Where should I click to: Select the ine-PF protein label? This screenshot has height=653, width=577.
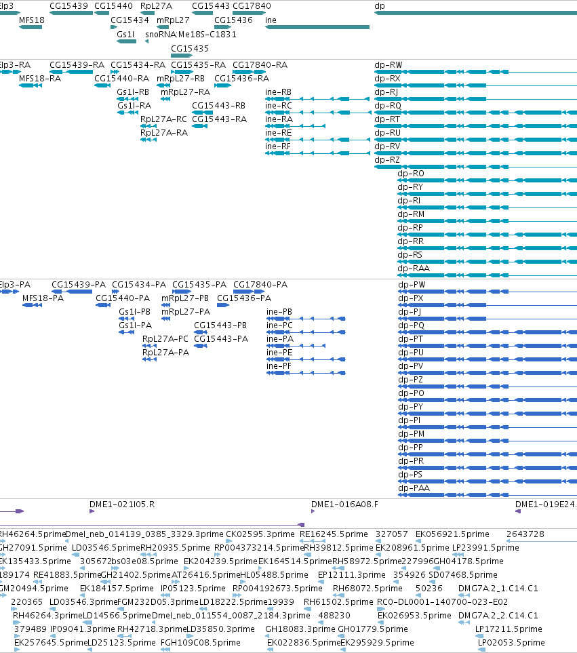pos(279,366)
